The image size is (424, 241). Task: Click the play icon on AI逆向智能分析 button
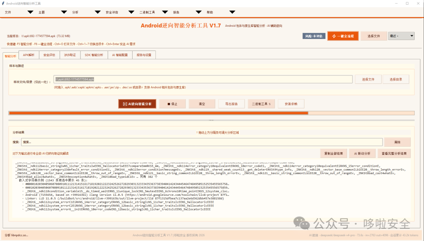(x=125, y=104)
